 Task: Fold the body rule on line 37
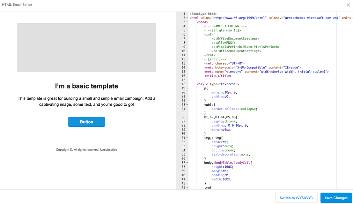tap(187, 163)
